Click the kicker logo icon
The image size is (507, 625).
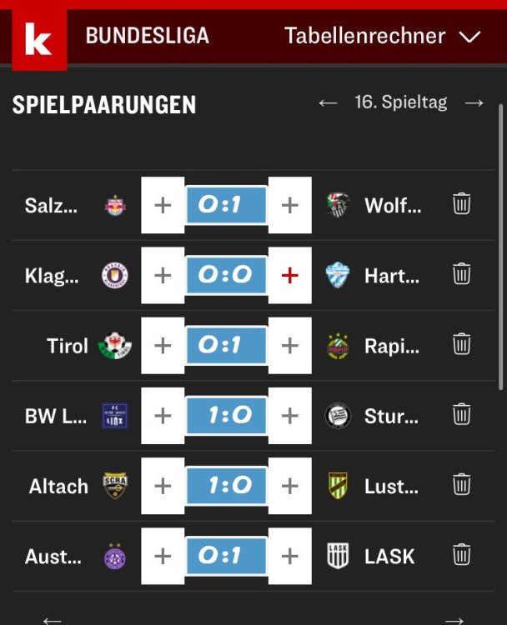click(x=38, y=39)
